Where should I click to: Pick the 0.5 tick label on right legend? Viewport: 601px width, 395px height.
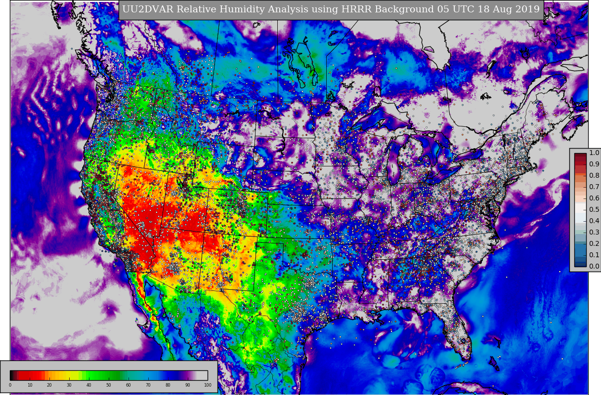(x=594, y=210)
